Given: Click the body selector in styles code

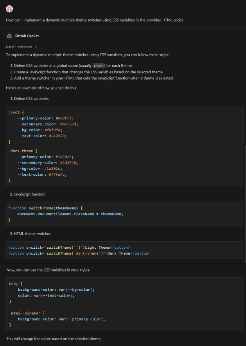Looking at the screenshot, I should [13, 284].
